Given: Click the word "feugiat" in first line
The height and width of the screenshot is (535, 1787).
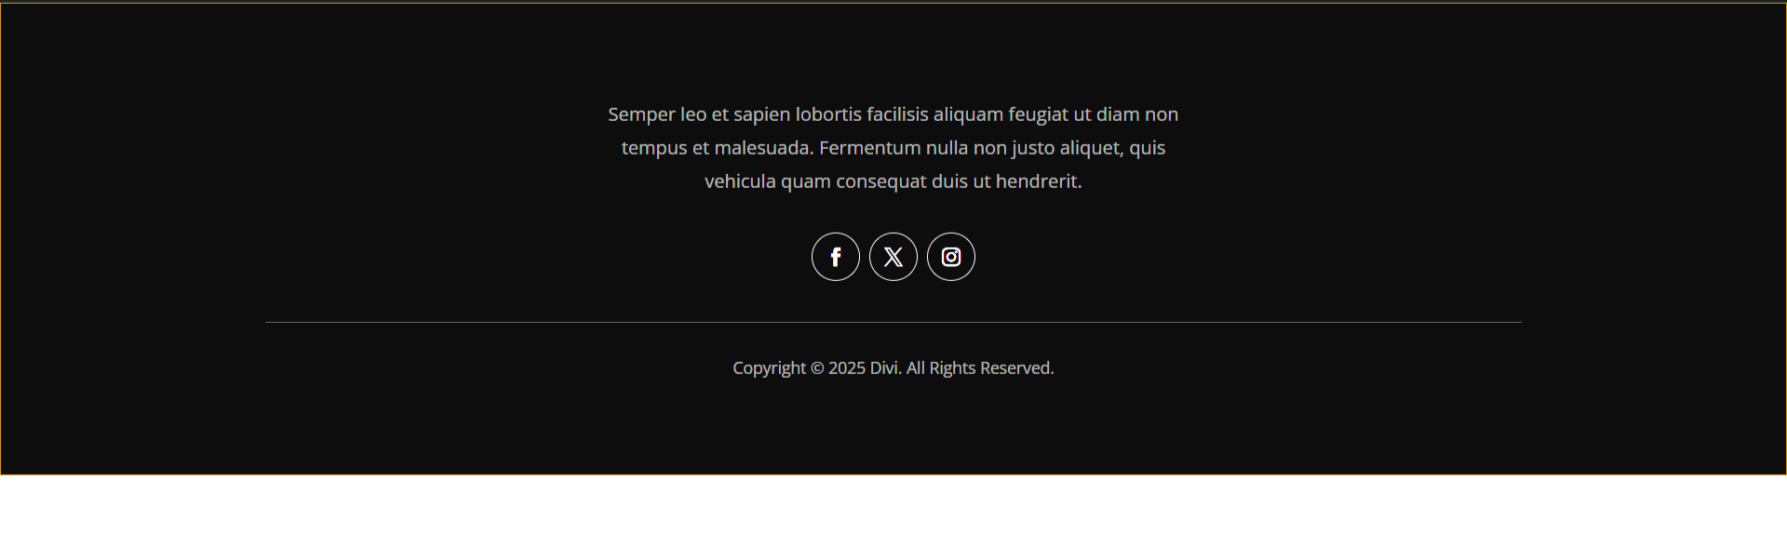Looking at the screenshot, I should (x=1039, y=115).
